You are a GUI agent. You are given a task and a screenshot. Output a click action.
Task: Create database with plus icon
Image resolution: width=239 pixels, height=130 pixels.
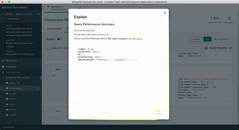[21, 121]
